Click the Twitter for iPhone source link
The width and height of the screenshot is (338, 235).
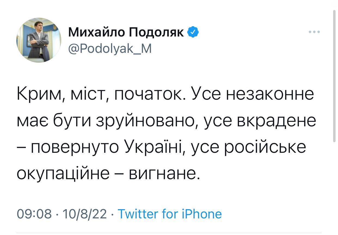[x=170, y=214]
